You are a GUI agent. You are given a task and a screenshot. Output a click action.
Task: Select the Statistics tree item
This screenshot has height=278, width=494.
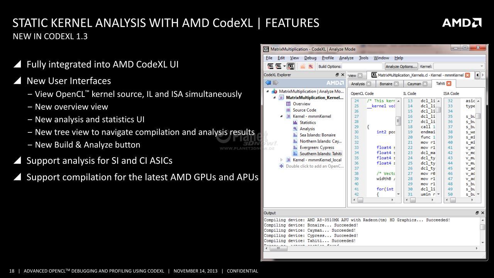[x=308, y=122]
